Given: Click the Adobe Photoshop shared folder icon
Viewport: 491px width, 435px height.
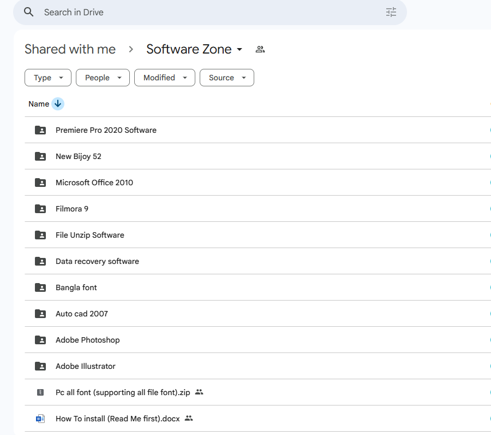Looking at the screenshot, I should point(40,340).
